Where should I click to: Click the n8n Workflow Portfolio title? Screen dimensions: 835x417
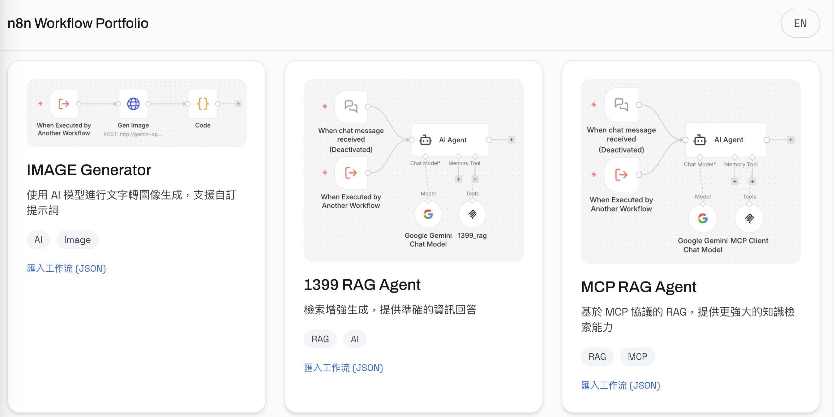coord(78,23)
